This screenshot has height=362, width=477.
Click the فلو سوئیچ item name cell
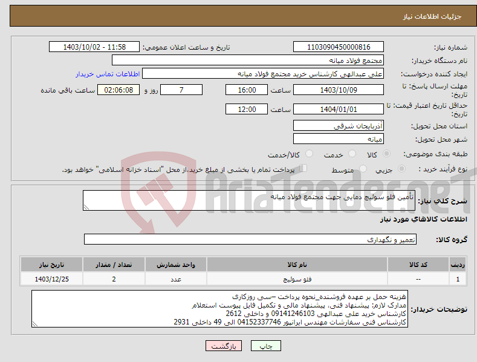point(297,279)
